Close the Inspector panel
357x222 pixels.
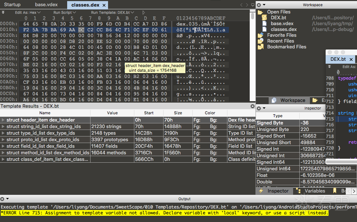[259, 108]
